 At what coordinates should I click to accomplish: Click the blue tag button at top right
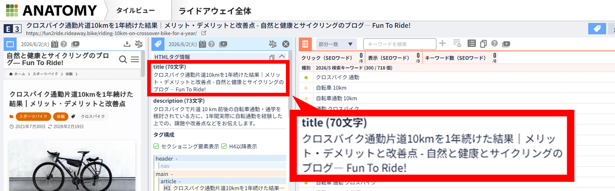point(597,28)
